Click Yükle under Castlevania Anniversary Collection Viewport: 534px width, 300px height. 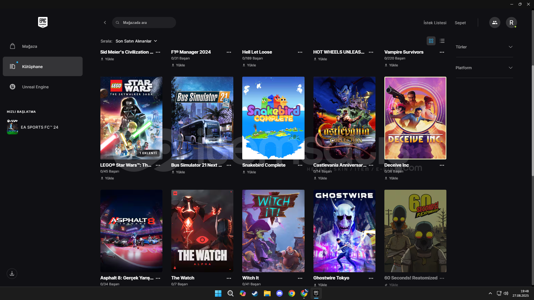coord(320,178)
